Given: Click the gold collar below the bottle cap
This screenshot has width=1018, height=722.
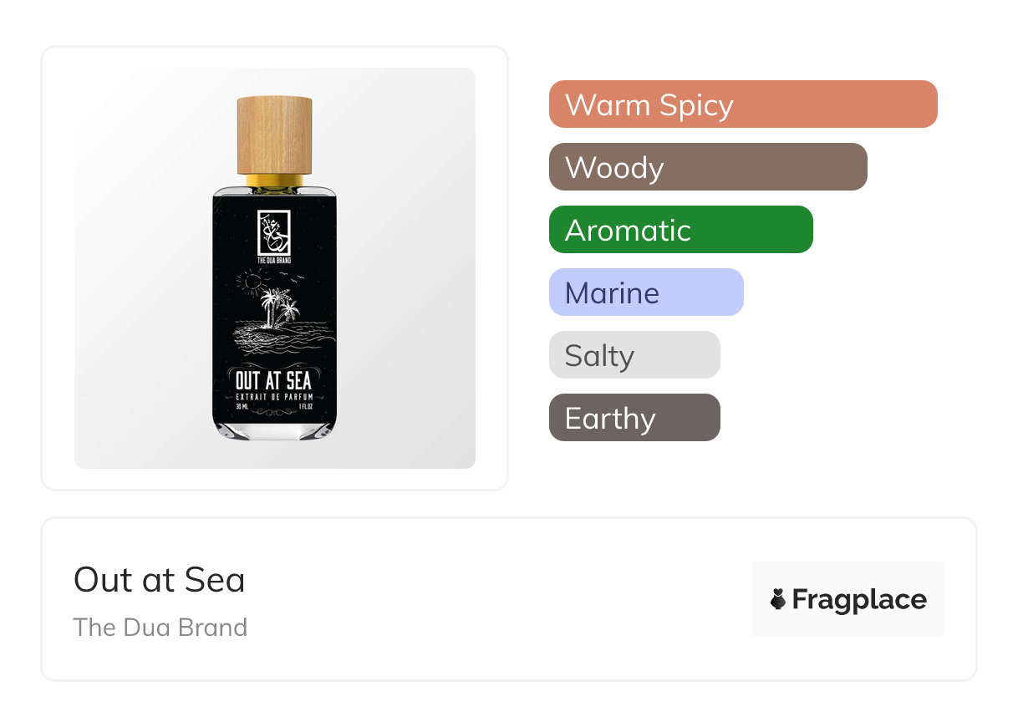Looking at the screenshot, I should 274,180.
